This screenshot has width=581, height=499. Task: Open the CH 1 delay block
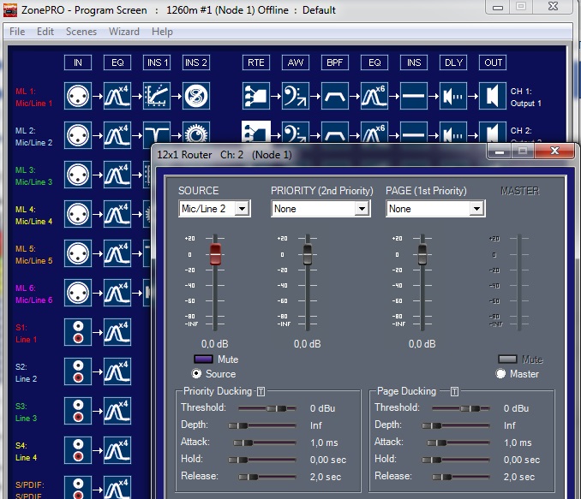[453, 95]
